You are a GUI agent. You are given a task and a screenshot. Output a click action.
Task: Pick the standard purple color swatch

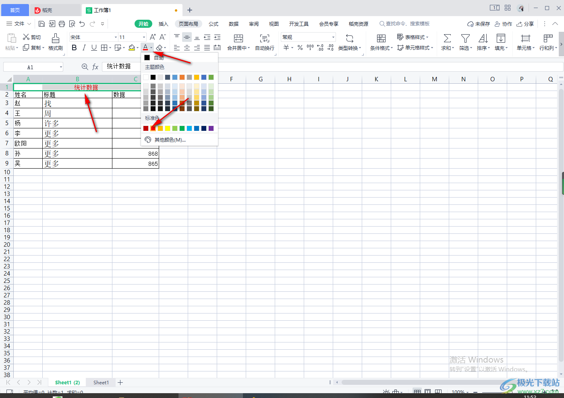[211, 128]
